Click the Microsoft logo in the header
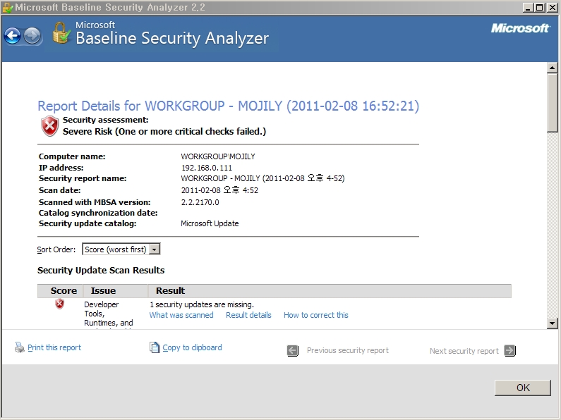 (x=520, y=28)
